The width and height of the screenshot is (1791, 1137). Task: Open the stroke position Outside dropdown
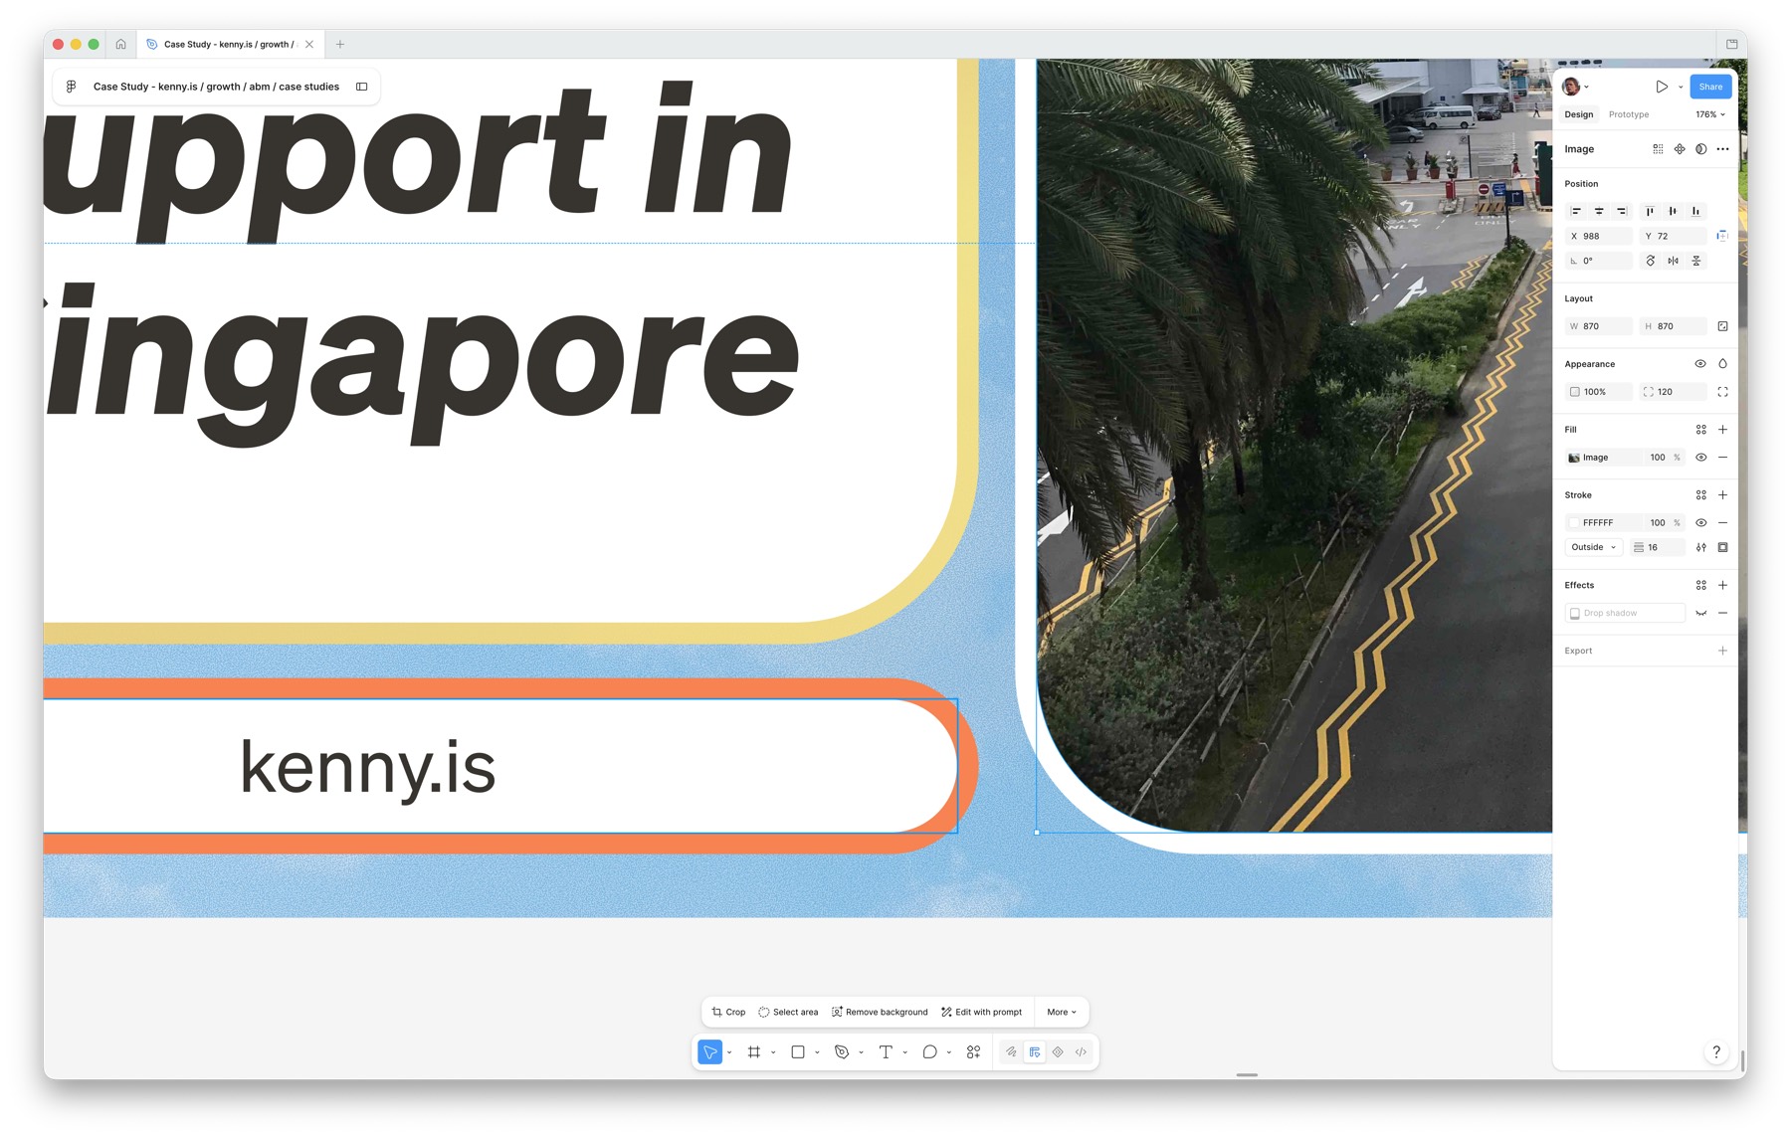1594,547
